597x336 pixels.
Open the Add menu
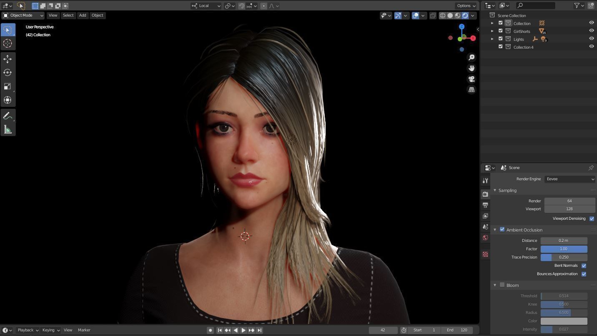pyautogui.click(x=83, y=15)
